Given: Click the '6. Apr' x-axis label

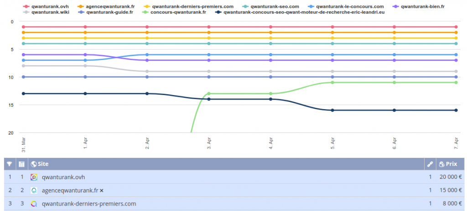Looking at the screenshot, I should pyautogui.click(x=394, y=144).
